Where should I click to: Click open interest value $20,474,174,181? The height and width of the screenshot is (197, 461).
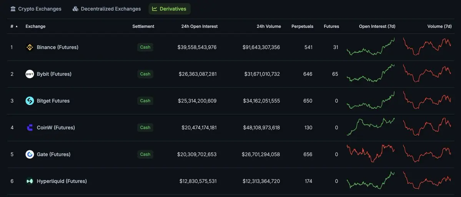[x=199, y=128]
